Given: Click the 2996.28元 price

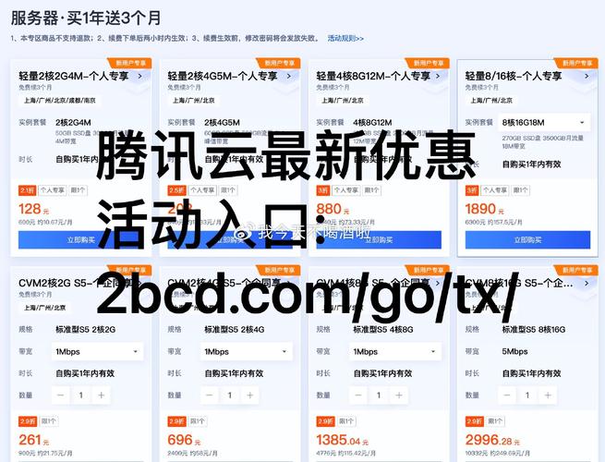Looking at the screenshot, I should [x=492, y=440].
